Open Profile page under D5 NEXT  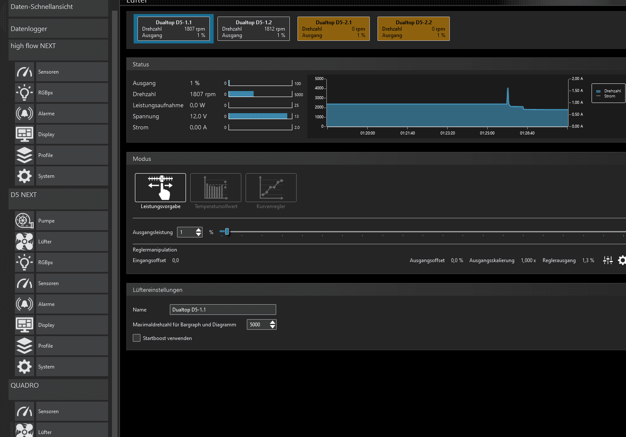(x=72, y=346)
